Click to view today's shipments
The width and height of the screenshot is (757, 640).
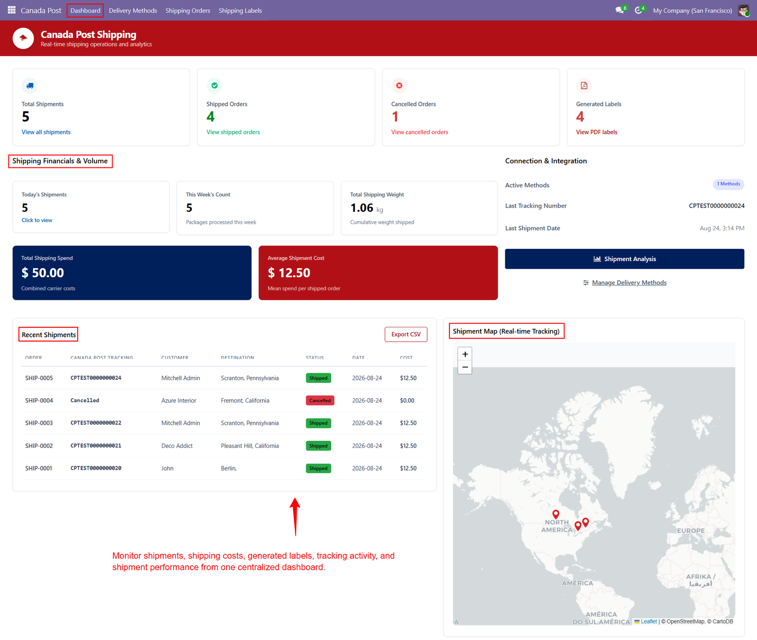click(x=37, y=220)
